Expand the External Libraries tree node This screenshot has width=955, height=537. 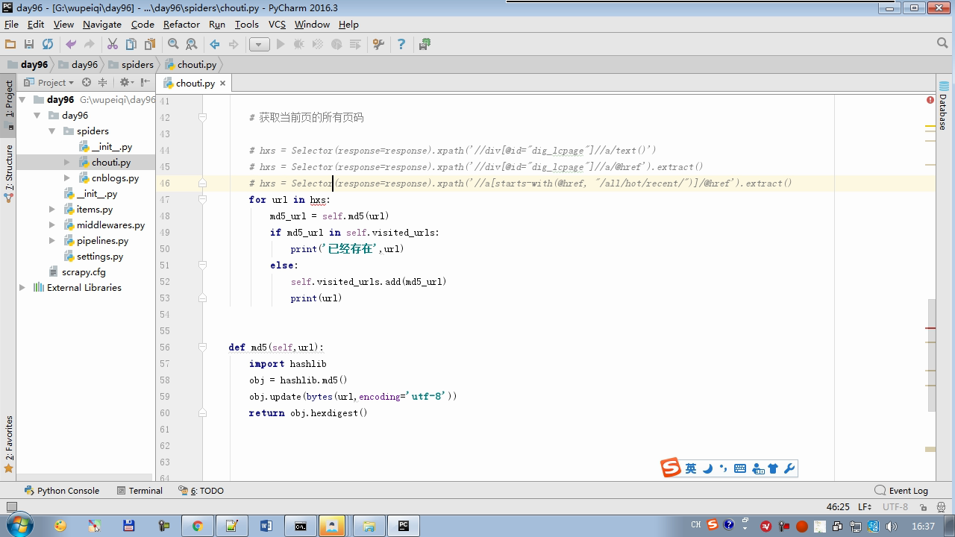pyautogui.click(x=22, y=288)
